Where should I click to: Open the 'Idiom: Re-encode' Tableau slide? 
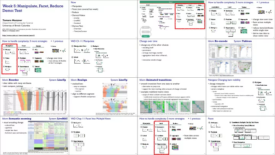point(241,58)
